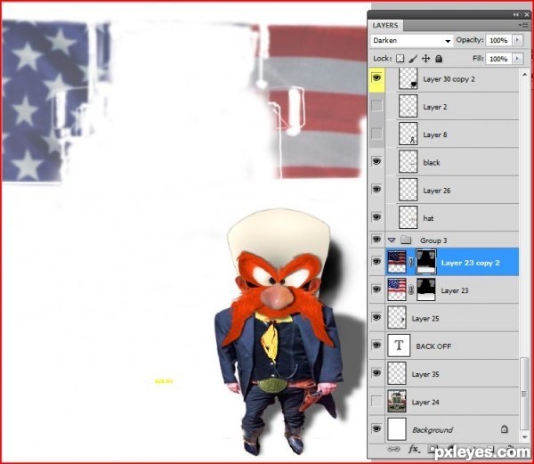Hide Layer 23 copy 2
The height and width of the screenshot is (464, 534).
click(376, 262)
